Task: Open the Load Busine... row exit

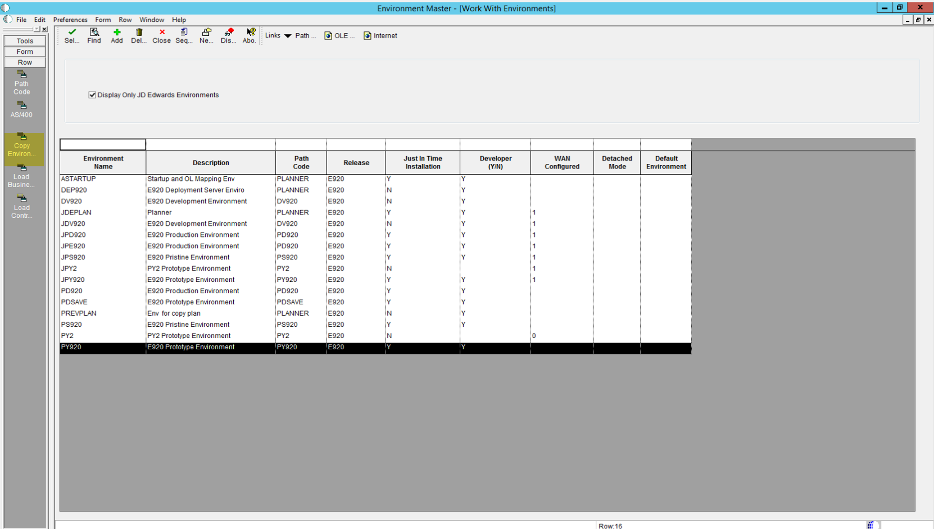Action: [x=21, y=175]
